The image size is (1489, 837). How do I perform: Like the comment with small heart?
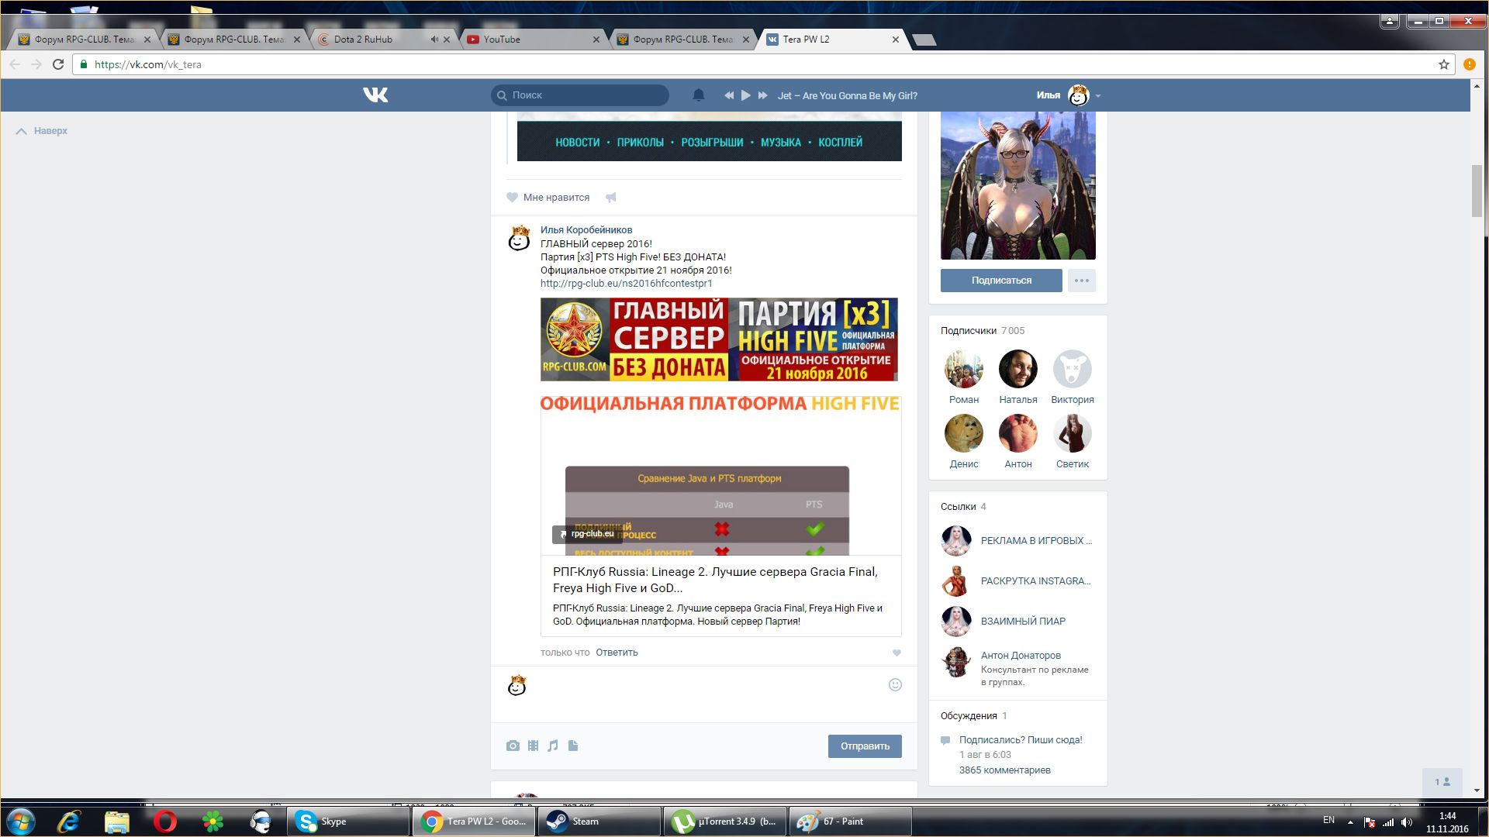897,653
